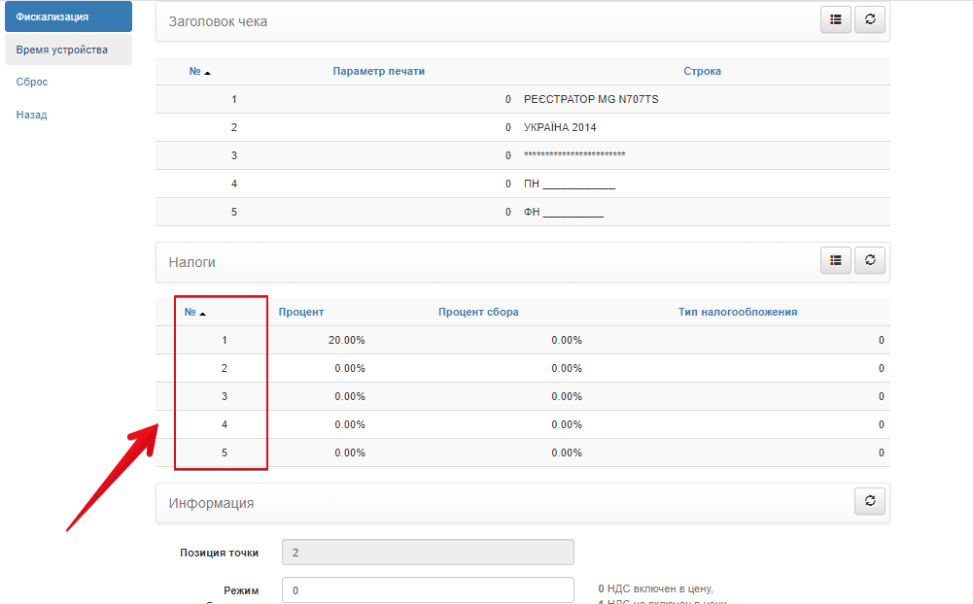Refresh the Налоги panel

(x=870, y=260)
